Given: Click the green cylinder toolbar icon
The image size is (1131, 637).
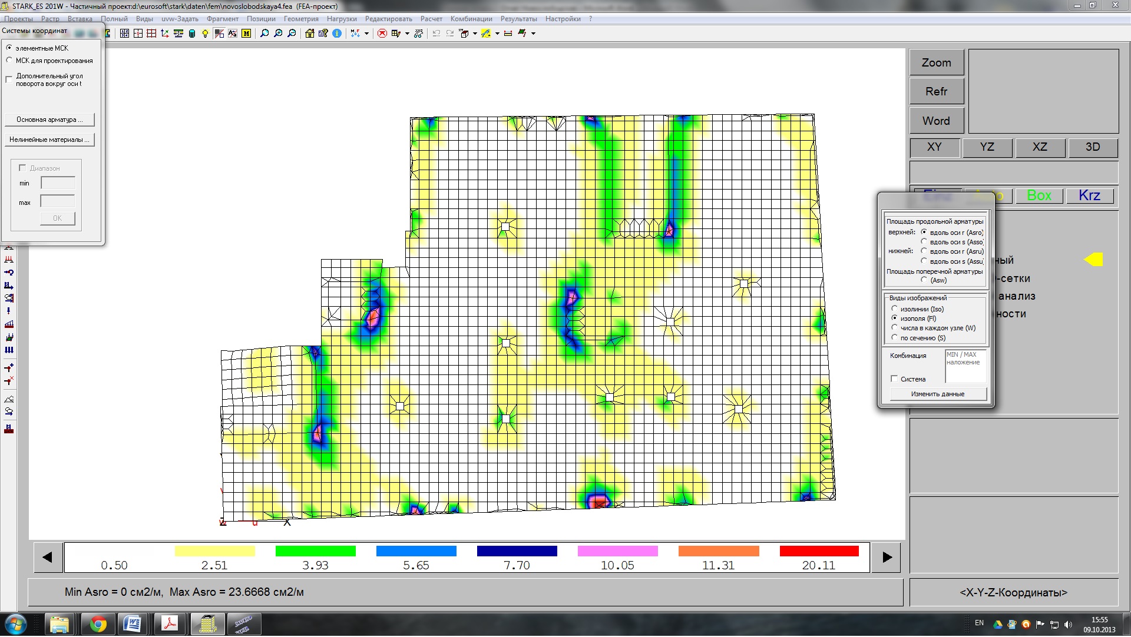Looking at the screenshot, I should pos(192,34).
